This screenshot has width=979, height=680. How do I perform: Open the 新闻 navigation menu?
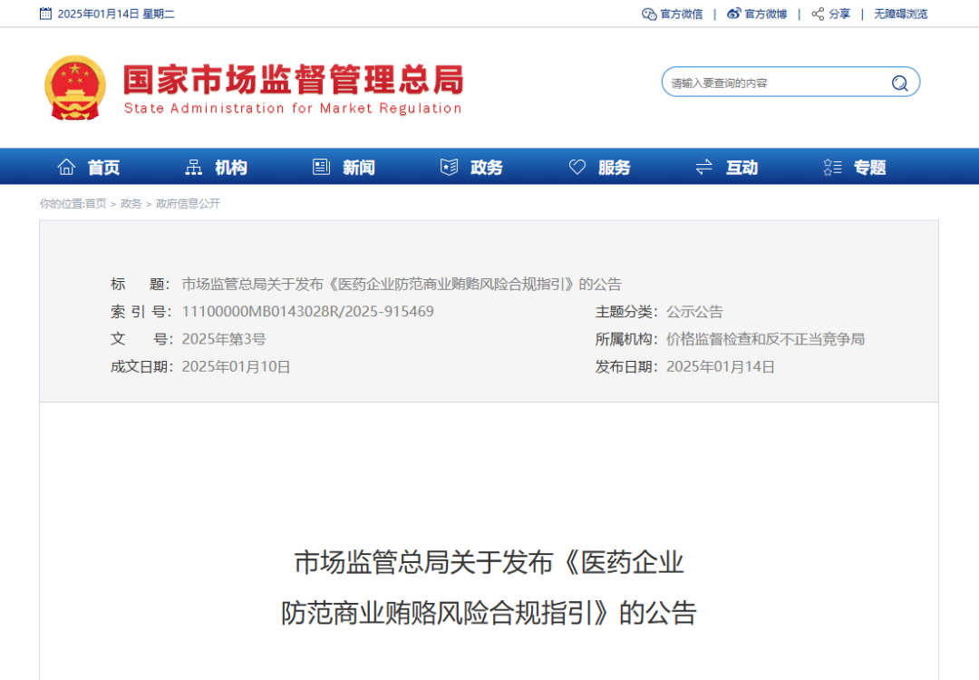[x=358, y=168]
